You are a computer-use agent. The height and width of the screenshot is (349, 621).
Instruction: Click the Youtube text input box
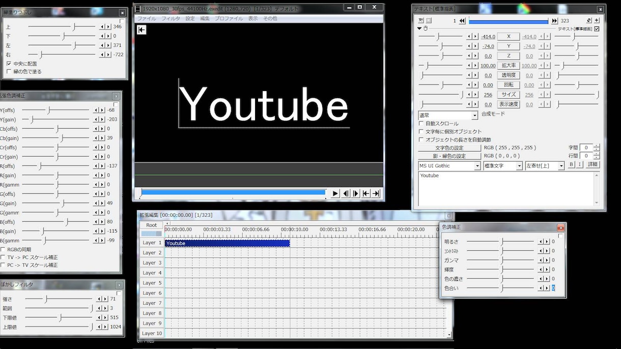coord(509,188)
